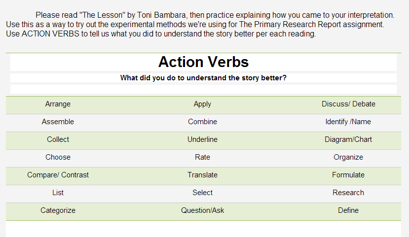Click the "Translate" verb
409x237 pixels.
[x=202, y=175]
